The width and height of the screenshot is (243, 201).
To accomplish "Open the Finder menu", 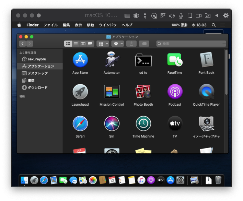I will [32, 25].
